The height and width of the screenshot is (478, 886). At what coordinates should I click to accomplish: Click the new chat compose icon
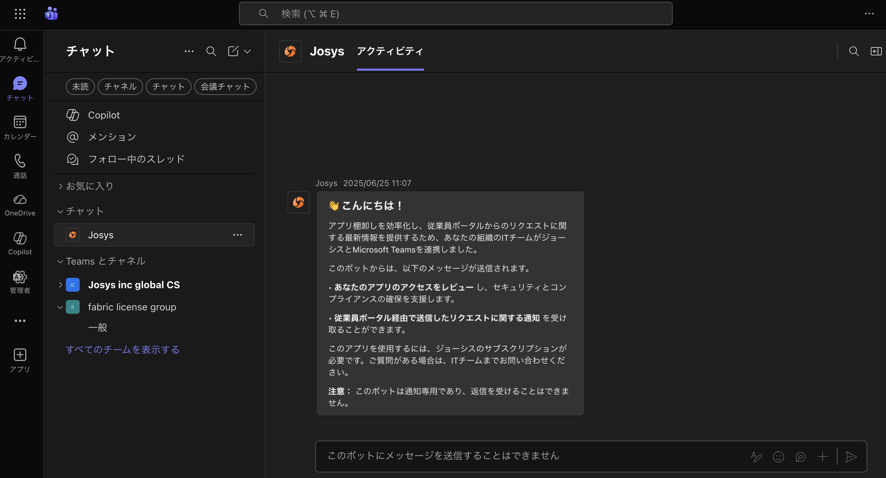[233, 51]
